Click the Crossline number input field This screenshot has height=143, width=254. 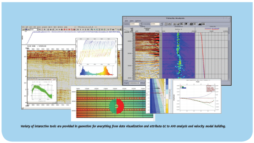pos(155,24)
